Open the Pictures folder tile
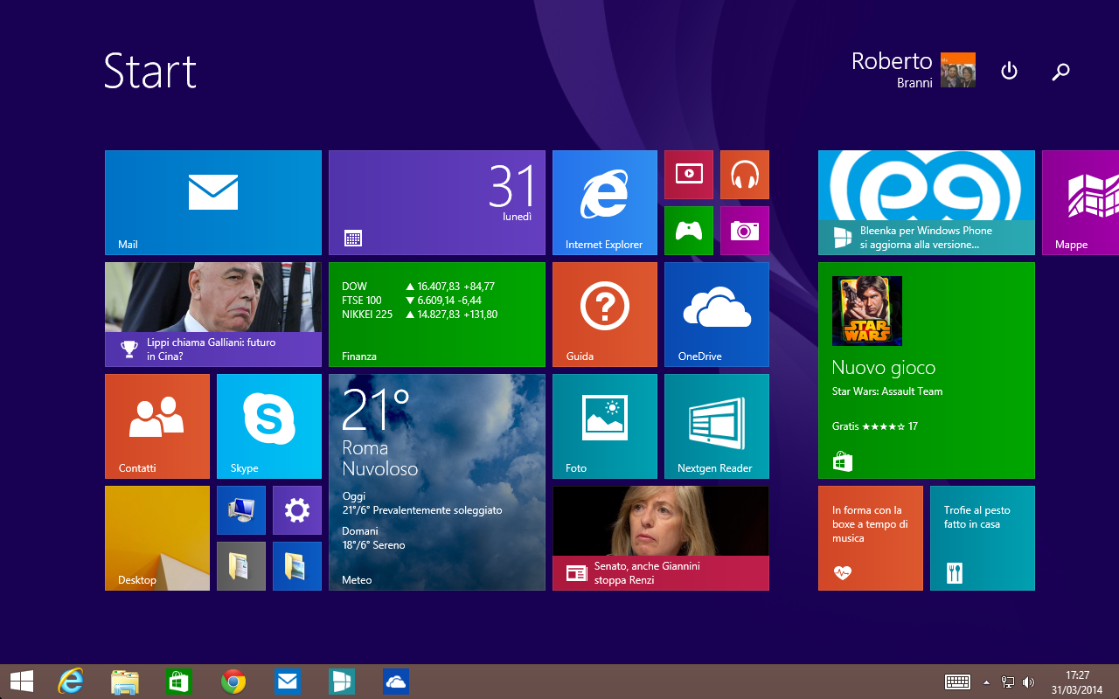Viewport: 1119px width, 699px height. (297, 566)
